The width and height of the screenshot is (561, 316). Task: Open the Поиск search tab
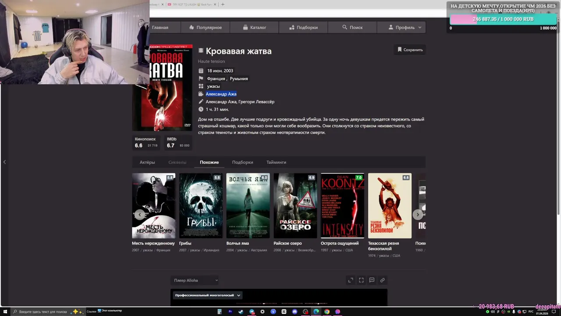pos(352,27)
